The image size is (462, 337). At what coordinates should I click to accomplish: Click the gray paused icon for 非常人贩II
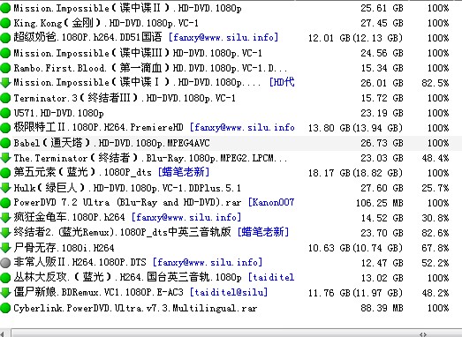tap(5, 263)
